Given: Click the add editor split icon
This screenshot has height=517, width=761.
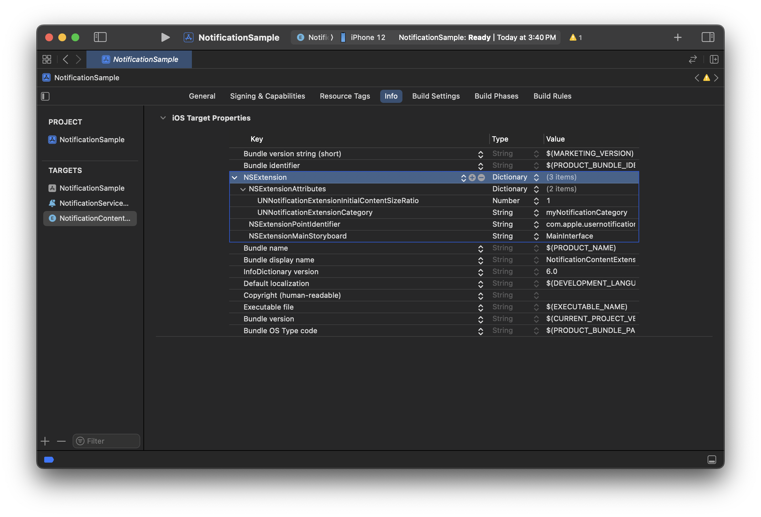Looking at the screenshot, I should tap(714, 59).
